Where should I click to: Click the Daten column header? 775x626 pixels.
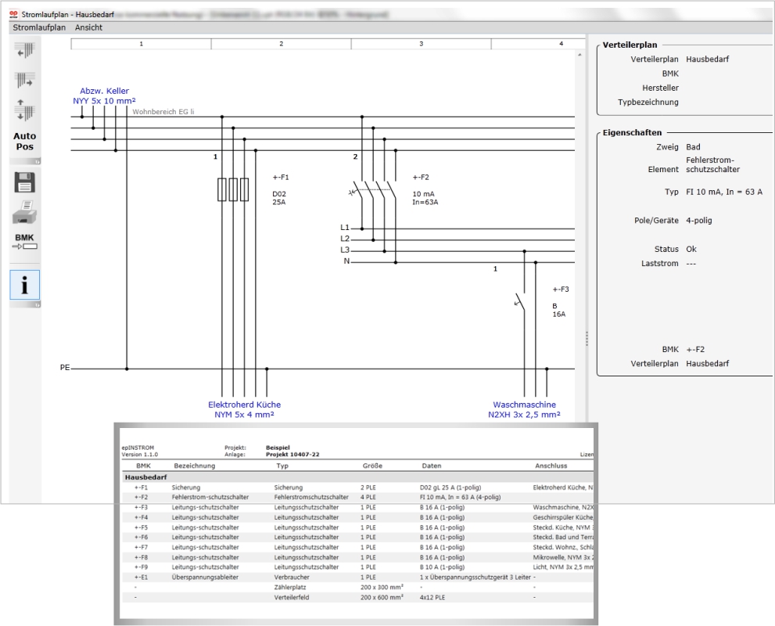click(432, 466)
